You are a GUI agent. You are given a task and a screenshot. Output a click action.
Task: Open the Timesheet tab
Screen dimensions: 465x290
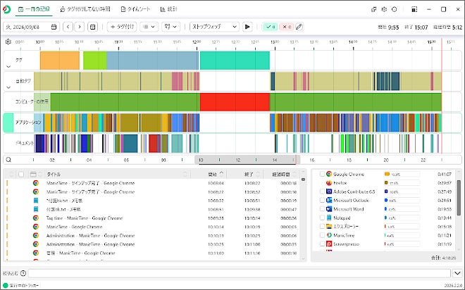[135, 9]
